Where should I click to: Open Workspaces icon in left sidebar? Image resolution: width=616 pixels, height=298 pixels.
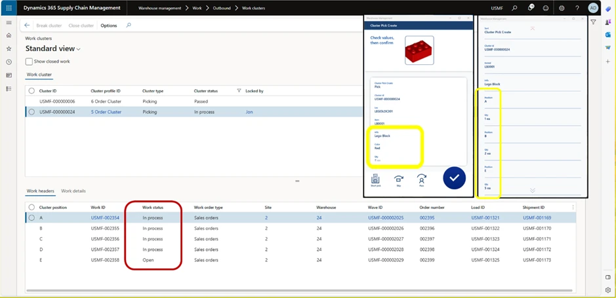(9, 75)
